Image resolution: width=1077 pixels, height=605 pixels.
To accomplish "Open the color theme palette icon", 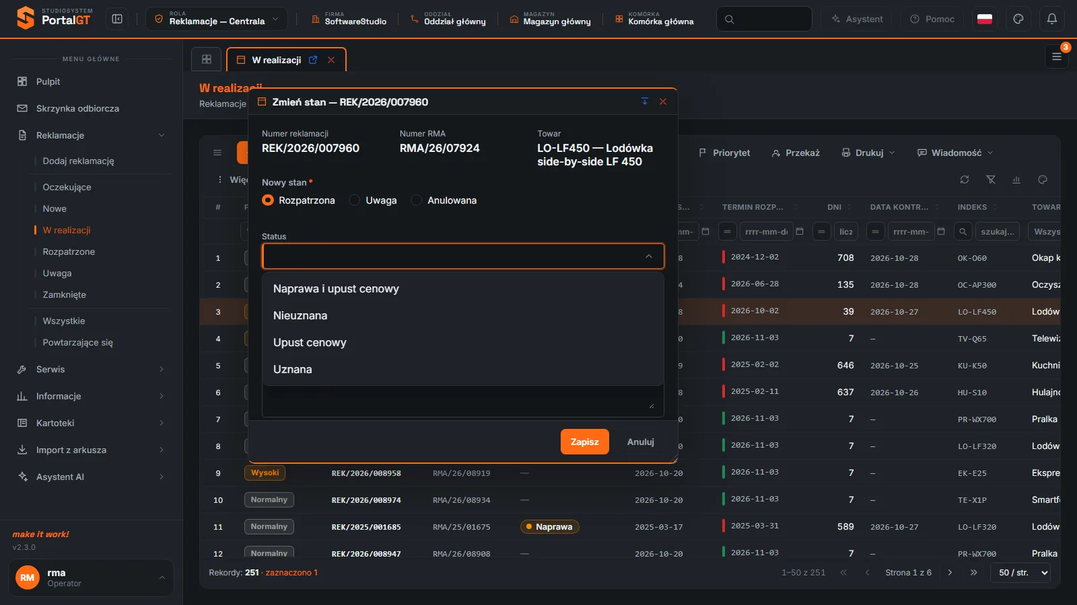I will [x=1018, y=19].
